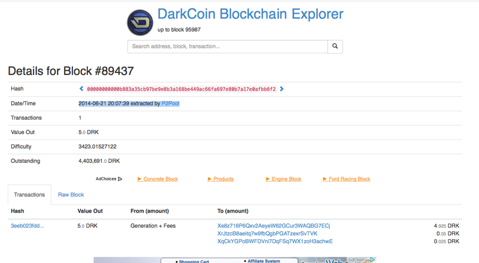Click the 'Difficulty' row label

21,147
